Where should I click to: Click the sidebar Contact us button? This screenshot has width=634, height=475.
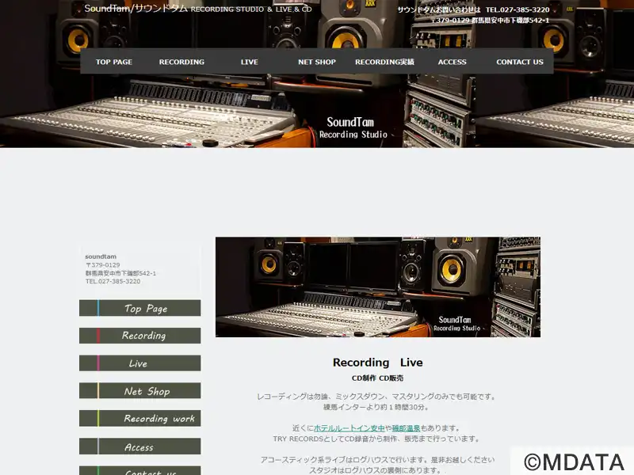click(140, 471)
